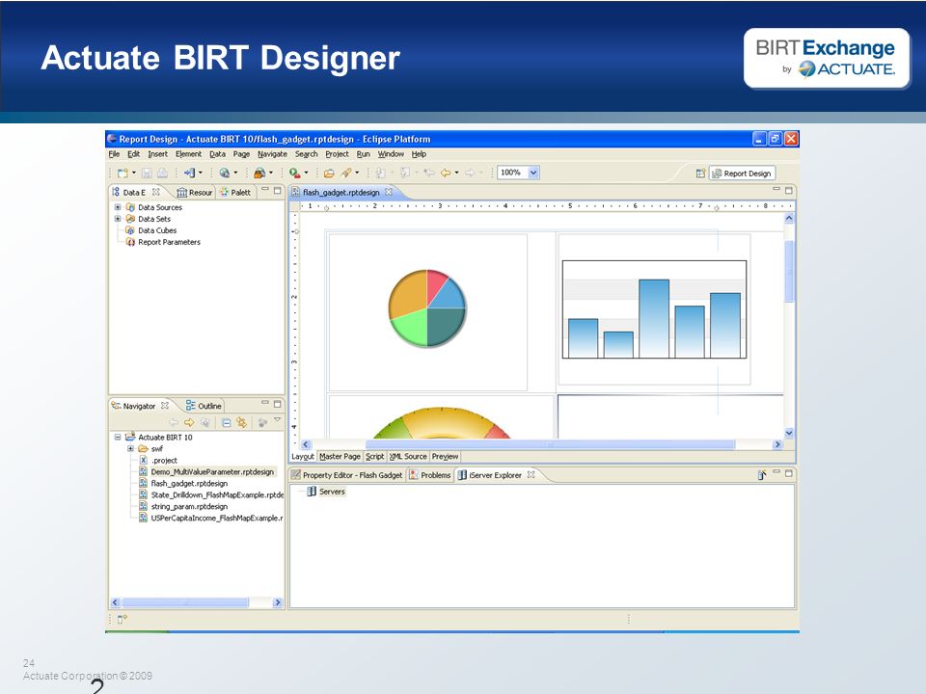Viewport: 926px width, 694px height.
Task: Select Report Parameters in Data Explorer
Action: (x=169, y=242)
